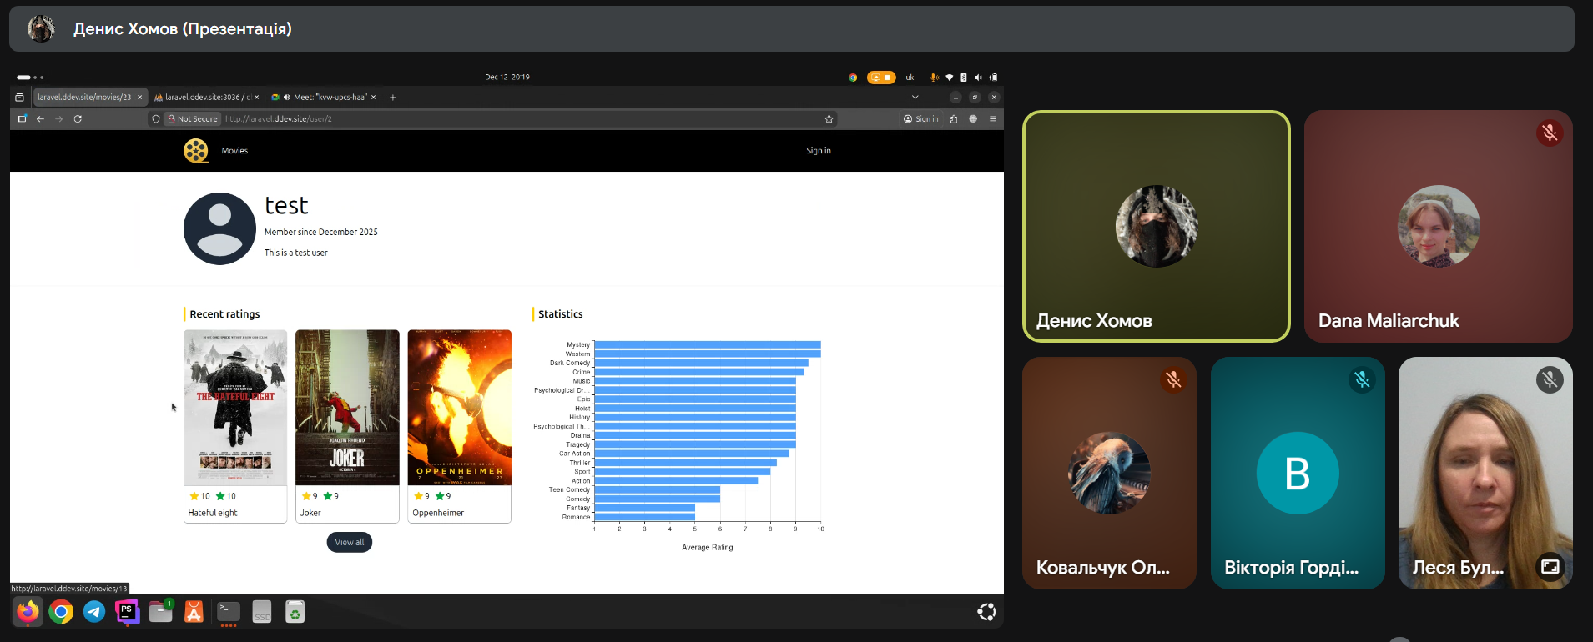Open the Firefox hamburger menu
The width and height of the screenshot is (1593, 642).
click(993, 119)
